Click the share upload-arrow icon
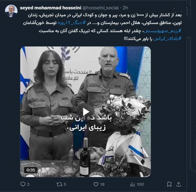Screen dimensions: 196x192 pos(179,184)
